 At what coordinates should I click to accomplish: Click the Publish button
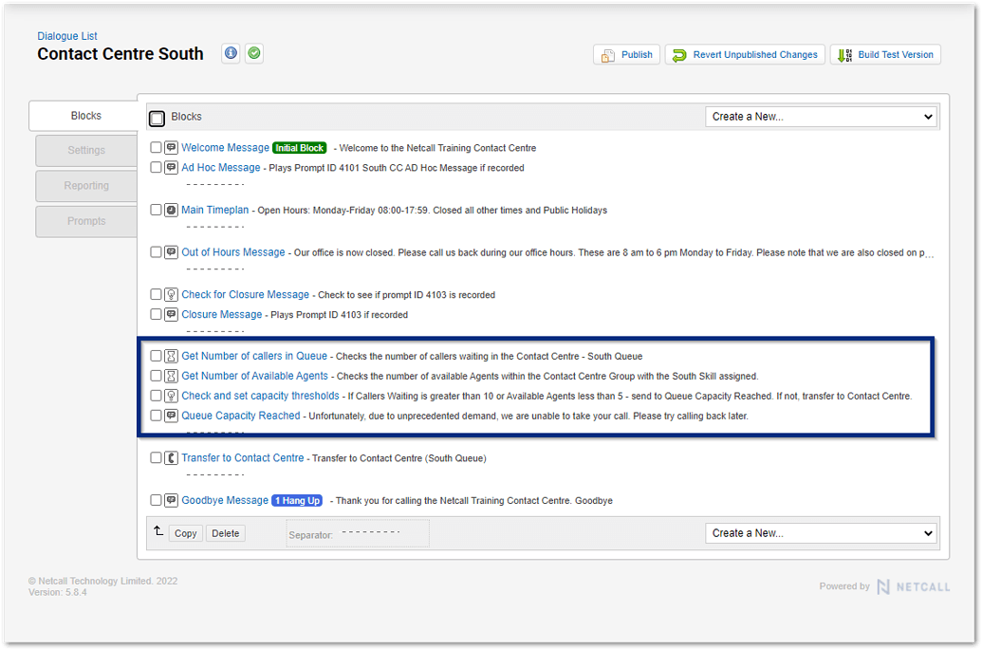[626, 54]
